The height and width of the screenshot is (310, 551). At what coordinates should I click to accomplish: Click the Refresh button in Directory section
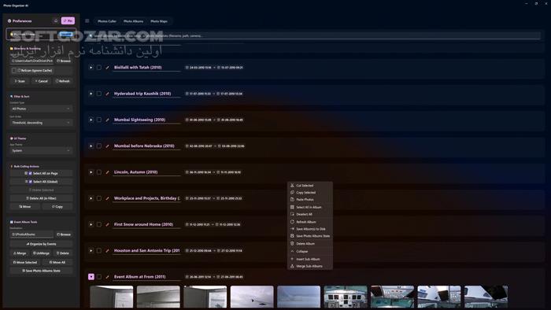[x=63, y=81]
